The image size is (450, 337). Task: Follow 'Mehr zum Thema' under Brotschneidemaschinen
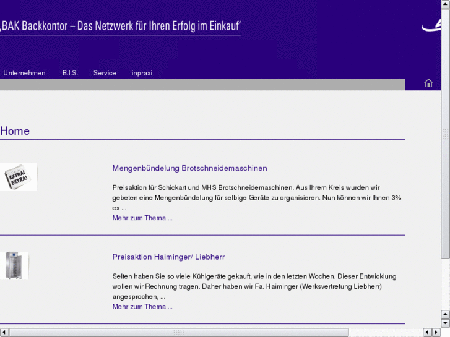(x=142, y=218)
